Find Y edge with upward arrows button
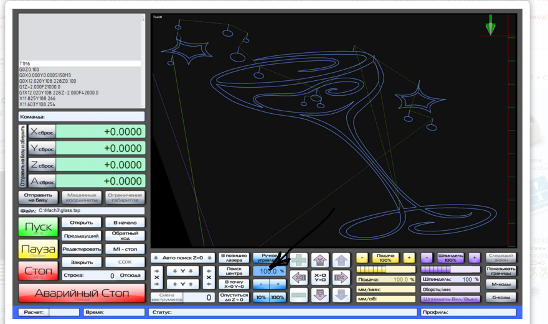The height and width of the screenshot is (324, 548). [x=183, y=284]
